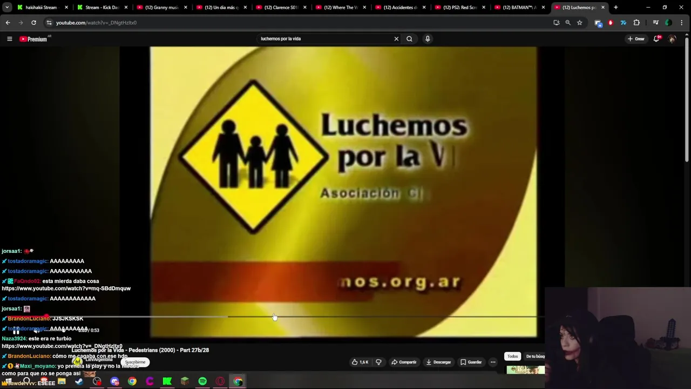
Task: Start voice search with microphone icon
Action: coord(428,39)
